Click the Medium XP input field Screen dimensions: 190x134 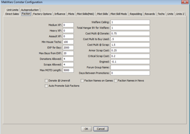tap(68, 25)
